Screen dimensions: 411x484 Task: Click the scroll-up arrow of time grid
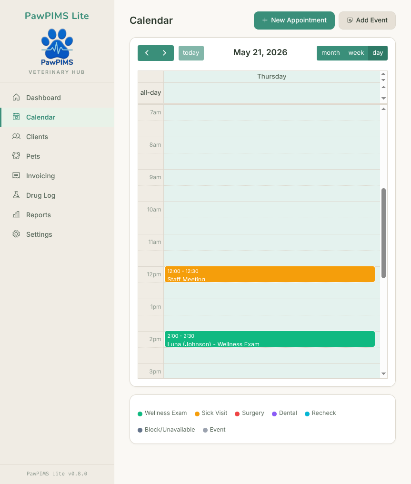point(383,109)
